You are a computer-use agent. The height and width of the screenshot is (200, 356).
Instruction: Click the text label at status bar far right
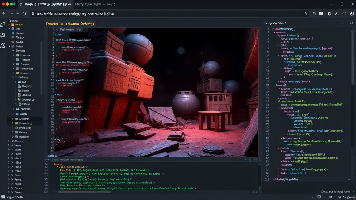tap(346, 197)
